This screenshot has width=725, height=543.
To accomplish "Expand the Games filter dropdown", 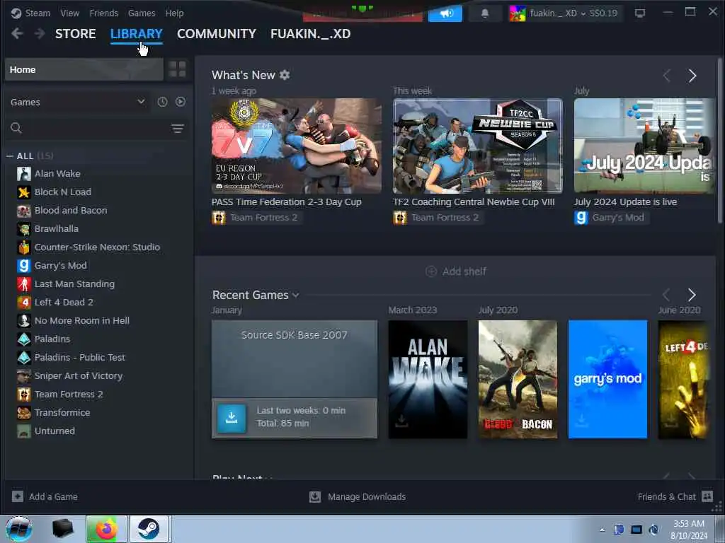I will pyautogui.click(x=78, y=102).
